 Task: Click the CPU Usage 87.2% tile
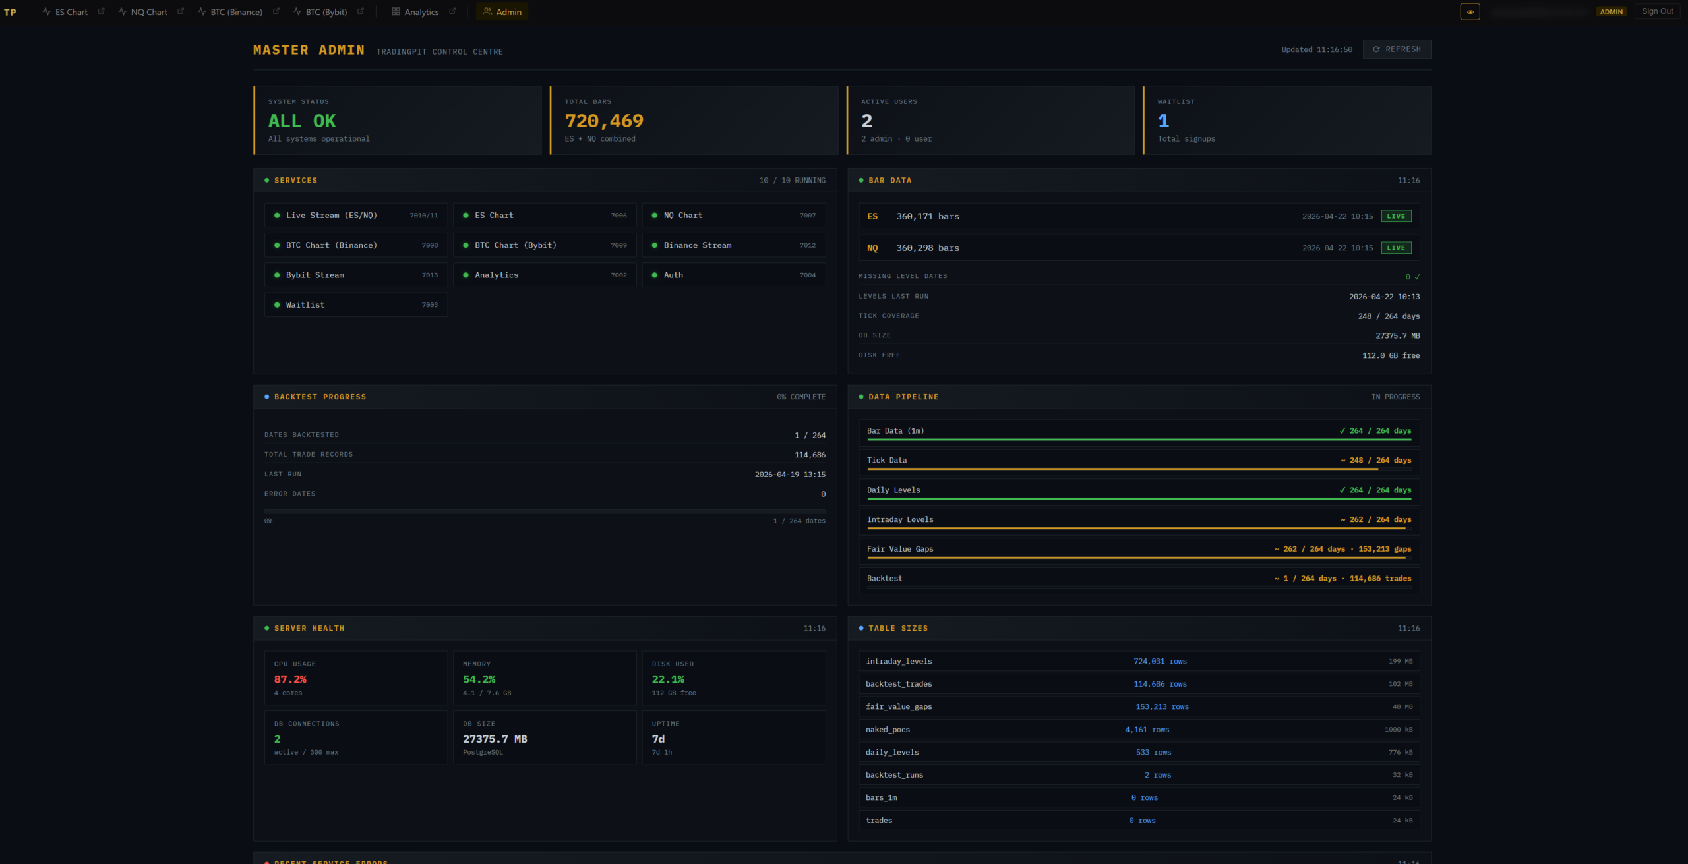click(356, 678)
